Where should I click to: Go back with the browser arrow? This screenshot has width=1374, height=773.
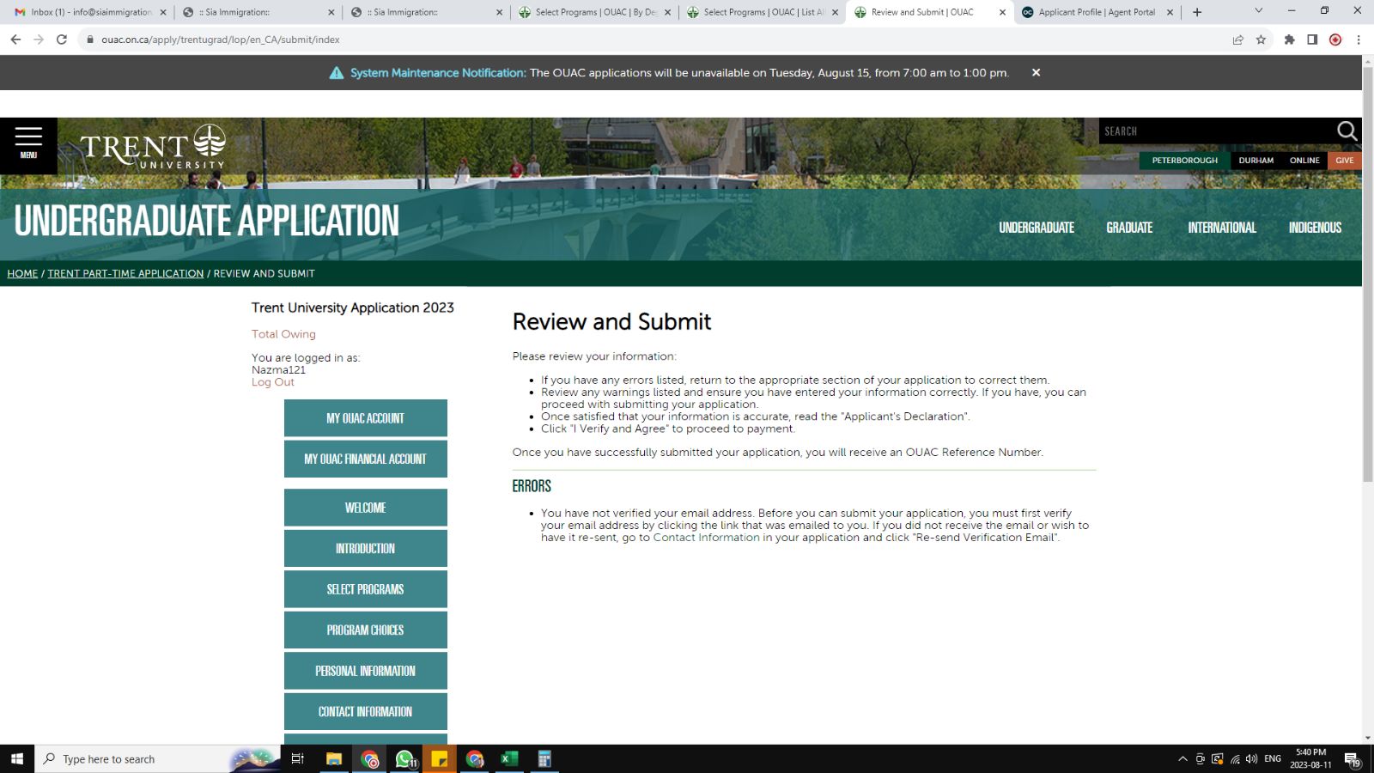pyautogui.click(x=15, y=40)
